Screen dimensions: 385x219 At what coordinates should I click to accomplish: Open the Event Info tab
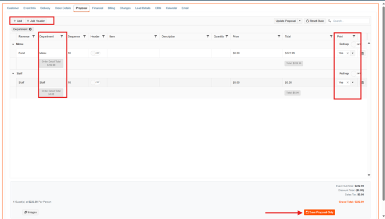30,8
